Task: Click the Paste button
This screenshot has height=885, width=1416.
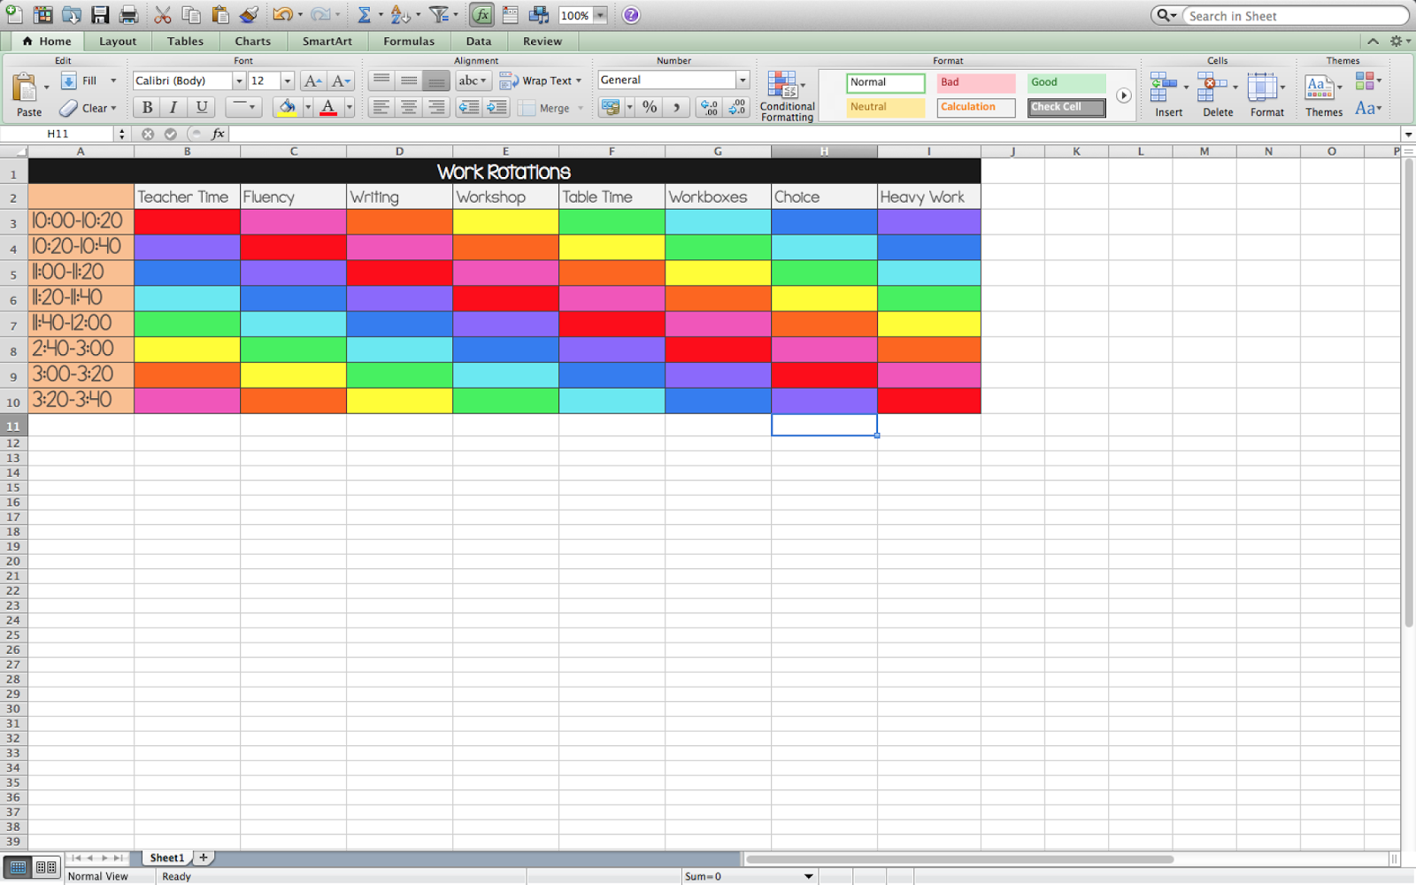Action: pos(28,95)
